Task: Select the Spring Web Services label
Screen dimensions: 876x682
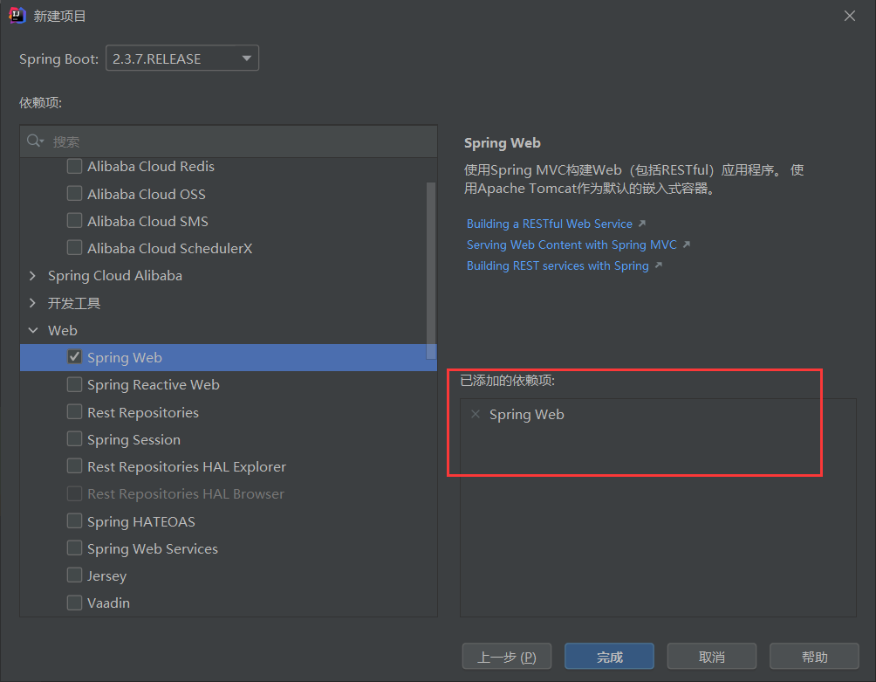Action: click(153, 549)
